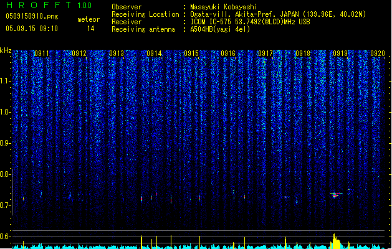Click the kHz axis unit label
This screenshot has width=392, height=249.
[6, 50]
